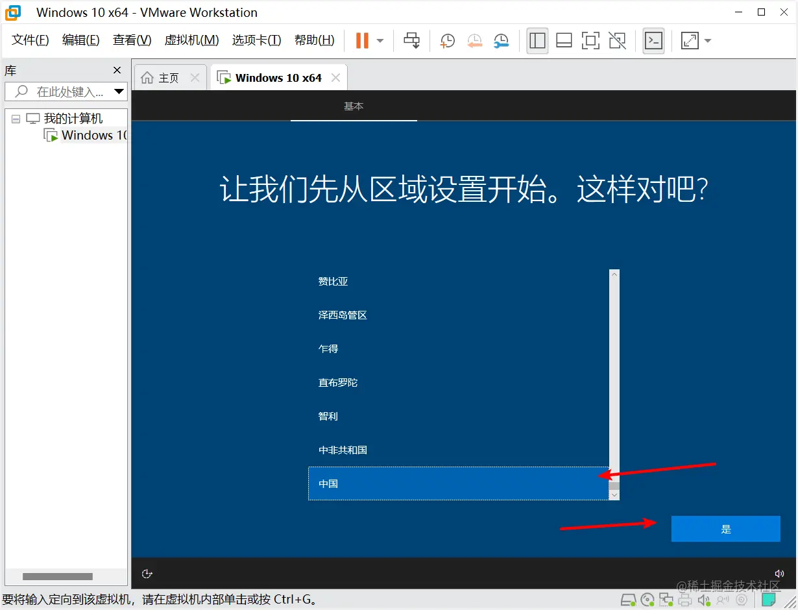
Task: Open the ease of access icon in setup
Action: coord(147,574)
